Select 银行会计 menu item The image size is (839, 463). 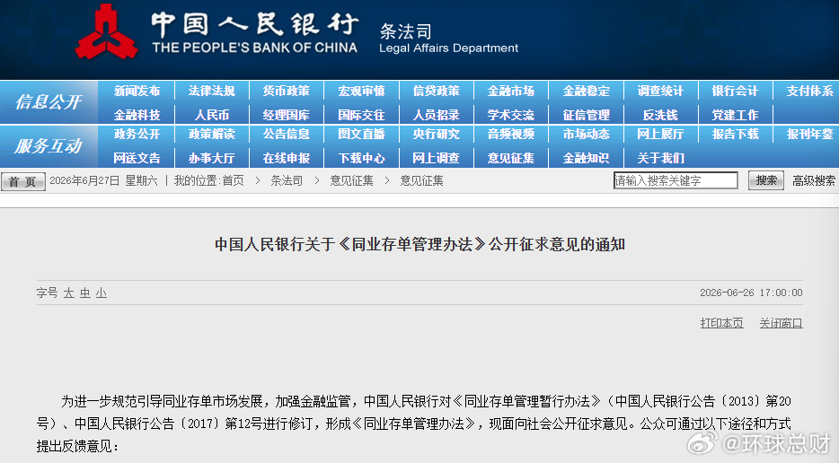click(735, 91)
